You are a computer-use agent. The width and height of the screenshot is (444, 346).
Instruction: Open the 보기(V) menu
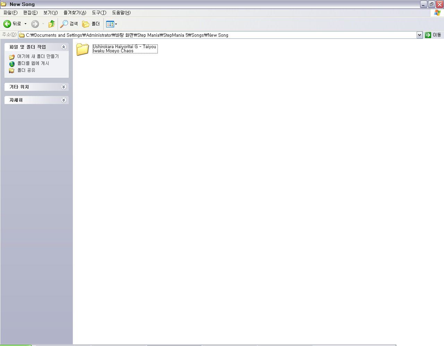click(x=51, y=12)
